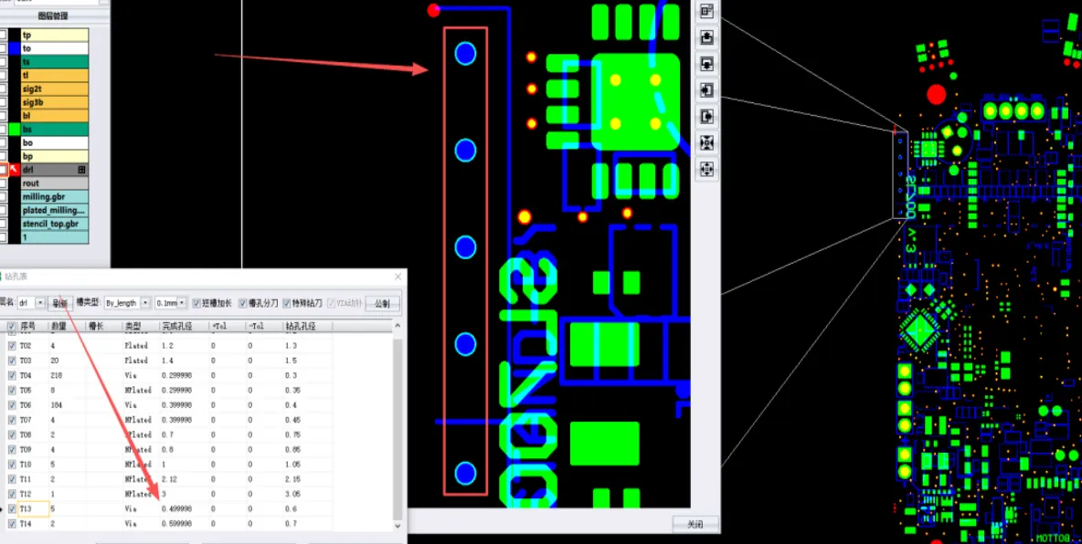Select the layer named 1
Screen dimensions: 1082x544
[x=55, y=237]
